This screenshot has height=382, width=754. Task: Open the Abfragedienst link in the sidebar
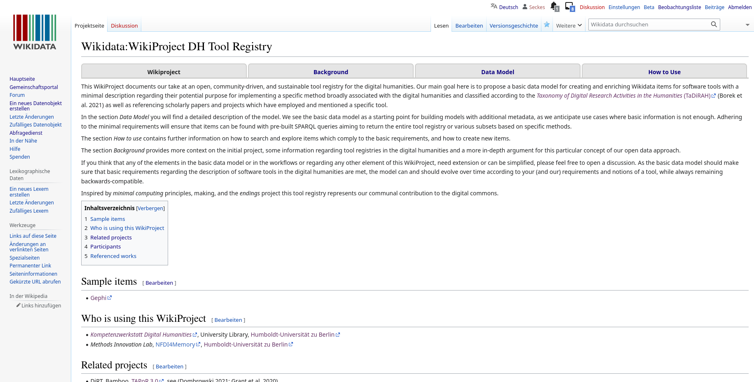pyautogui.click(x=26, y=133)
